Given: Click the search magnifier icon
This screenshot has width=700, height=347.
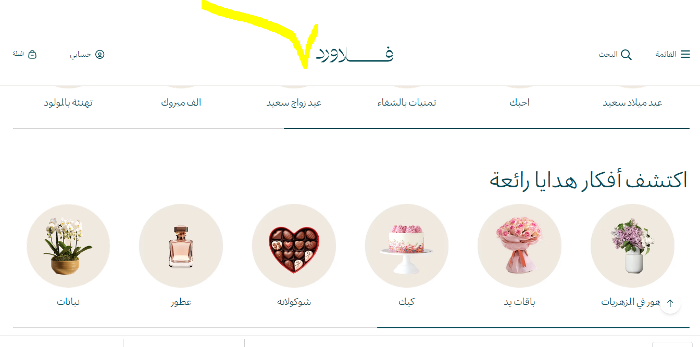Looking at the screenshot, I should 626,55.
